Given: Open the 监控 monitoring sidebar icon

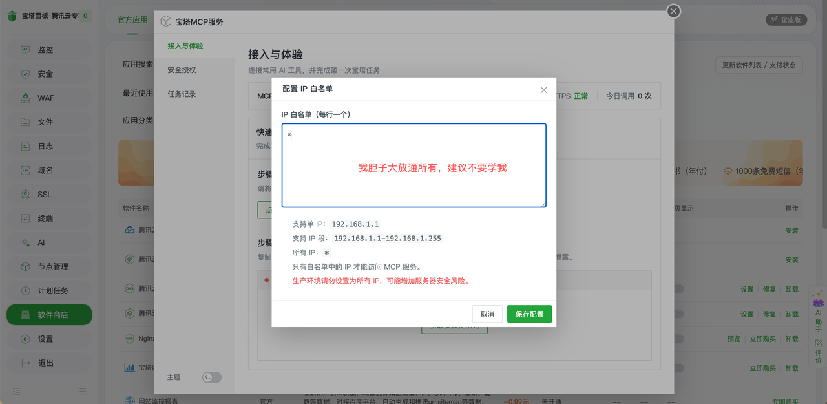Looking at the screenshot, I should click(25, 50).
